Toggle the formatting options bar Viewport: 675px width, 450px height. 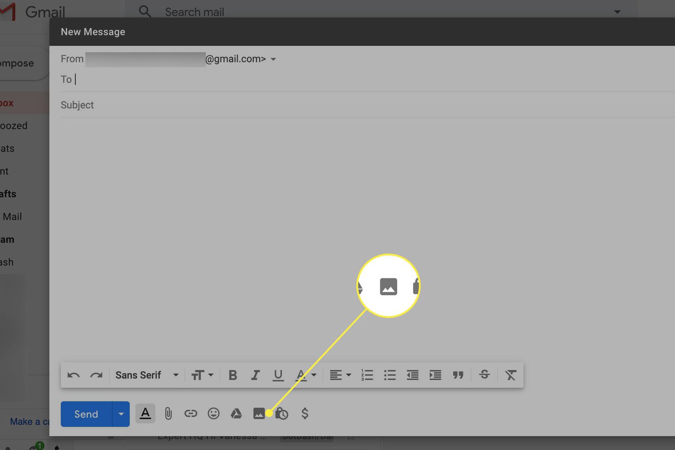coord(145,414)
